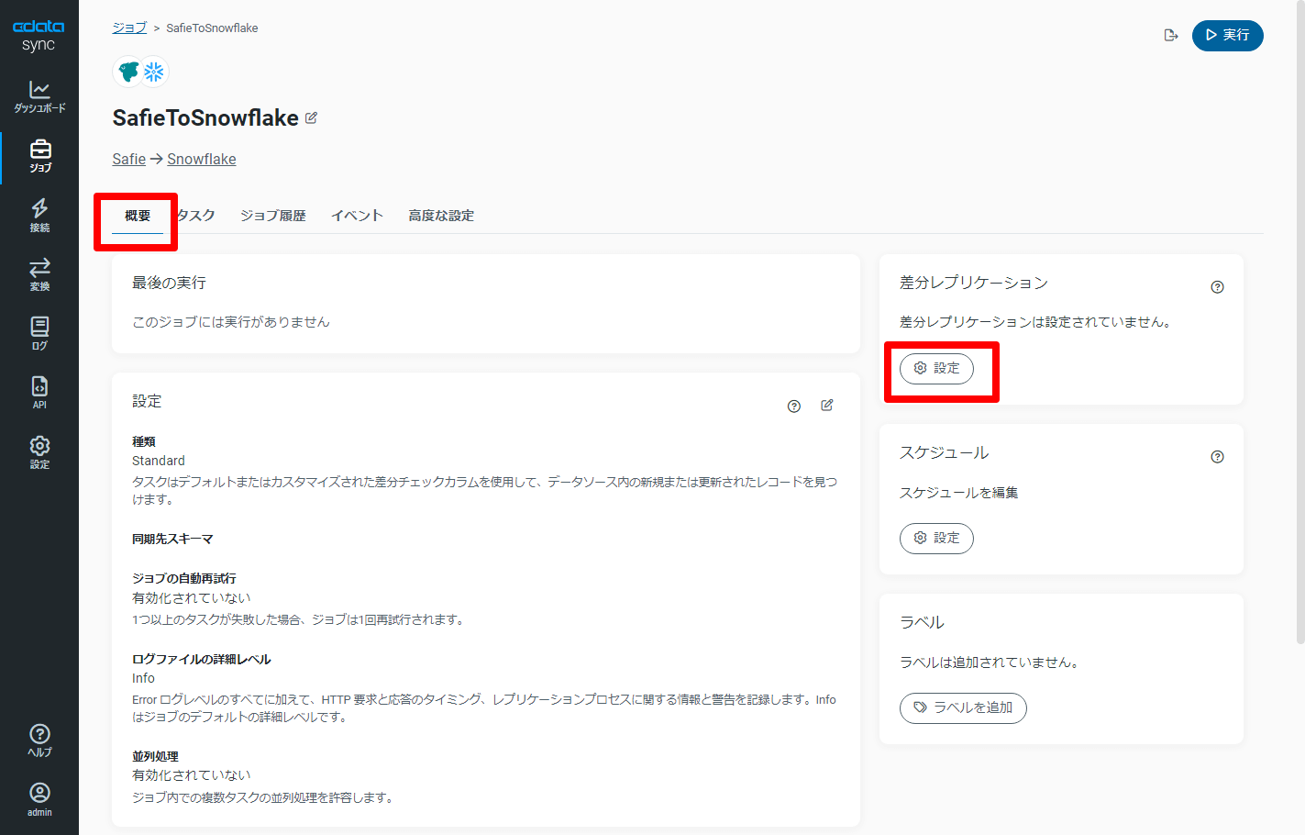This screenshot has height=835, width=1305.
Task: Switch to the 概要 tab
Action: pos(138,216)
